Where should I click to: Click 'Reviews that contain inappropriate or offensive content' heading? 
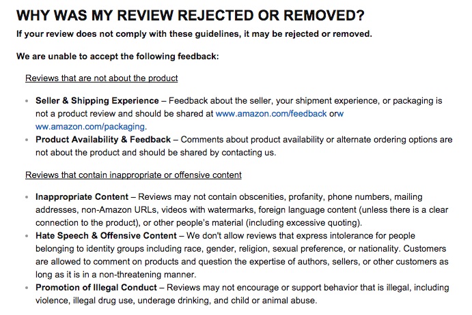click(x=133, y=175)
